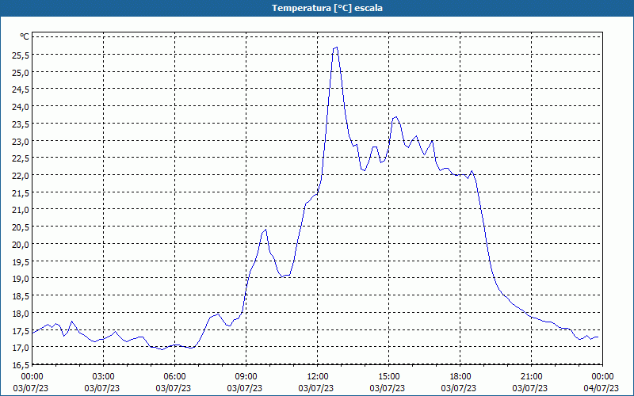Pick the 19,5 label on the vertical axis

(21, 262)
